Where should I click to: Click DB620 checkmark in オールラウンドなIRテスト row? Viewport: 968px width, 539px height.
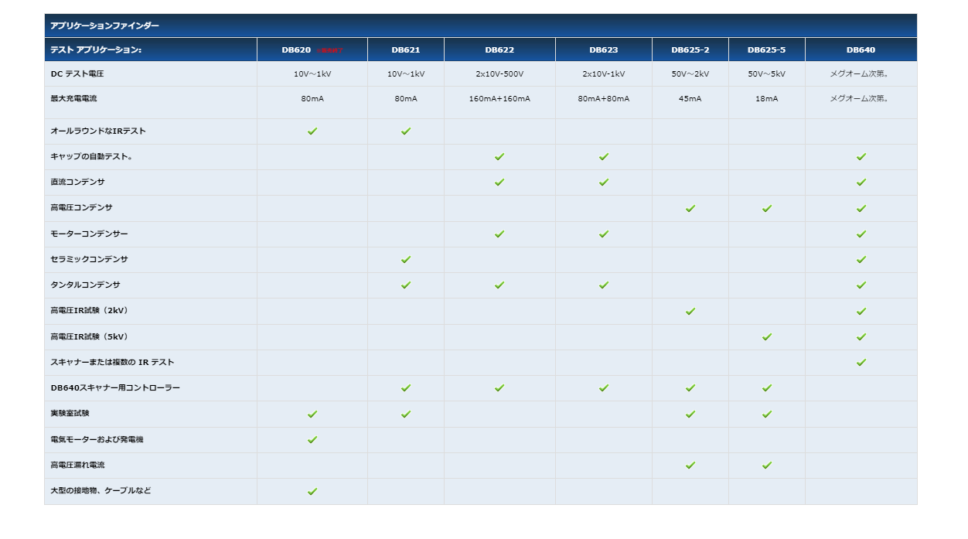(x=312, y=131)
